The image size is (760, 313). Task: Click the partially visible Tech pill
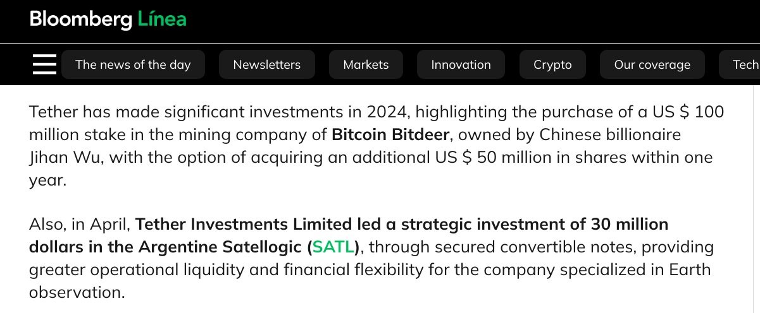pyautogui.click(x=745, y=64)
